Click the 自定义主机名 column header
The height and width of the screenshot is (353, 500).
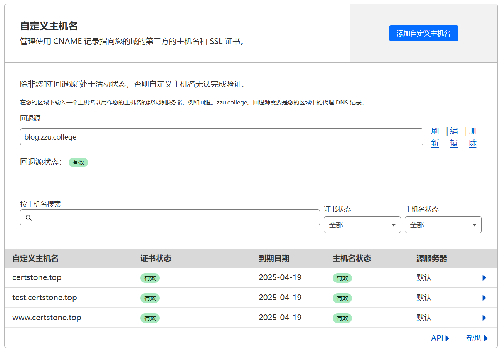[35, 258]
